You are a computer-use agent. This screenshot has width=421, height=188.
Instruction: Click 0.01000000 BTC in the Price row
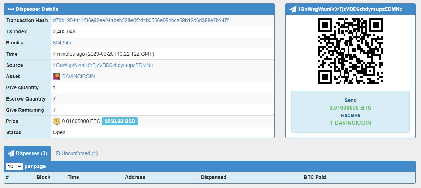[81, 121]
